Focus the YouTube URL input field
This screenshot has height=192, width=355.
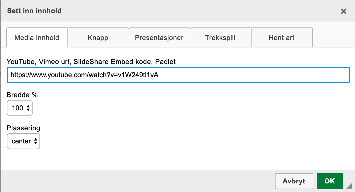point(178,75)
